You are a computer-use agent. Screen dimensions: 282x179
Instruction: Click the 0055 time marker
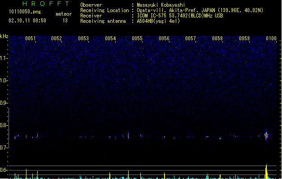pyautogui.click(x=137, y=38)
